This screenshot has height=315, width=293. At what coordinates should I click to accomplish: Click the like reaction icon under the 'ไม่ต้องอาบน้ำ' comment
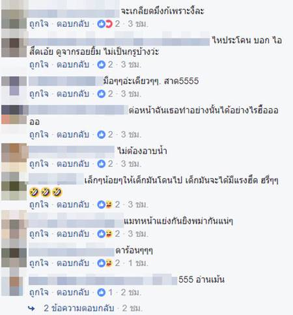pos(101,164)
